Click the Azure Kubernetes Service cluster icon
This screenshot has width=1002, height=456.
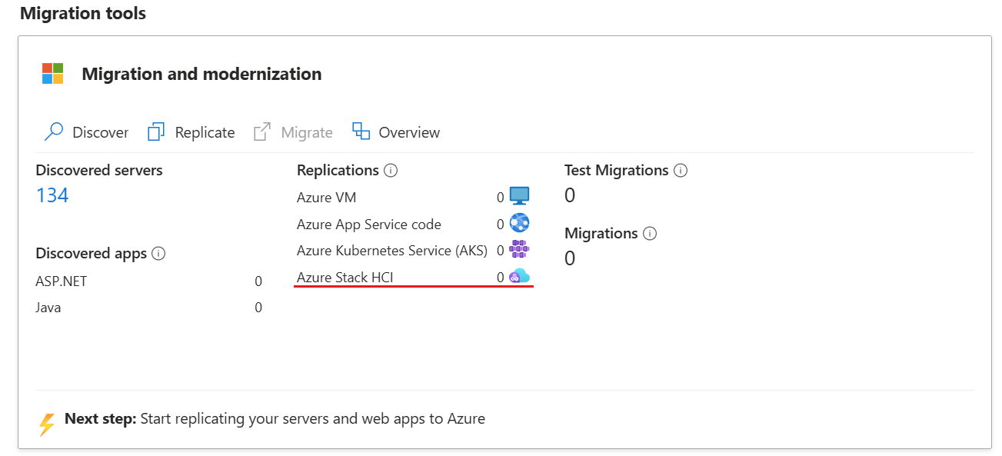518,250
